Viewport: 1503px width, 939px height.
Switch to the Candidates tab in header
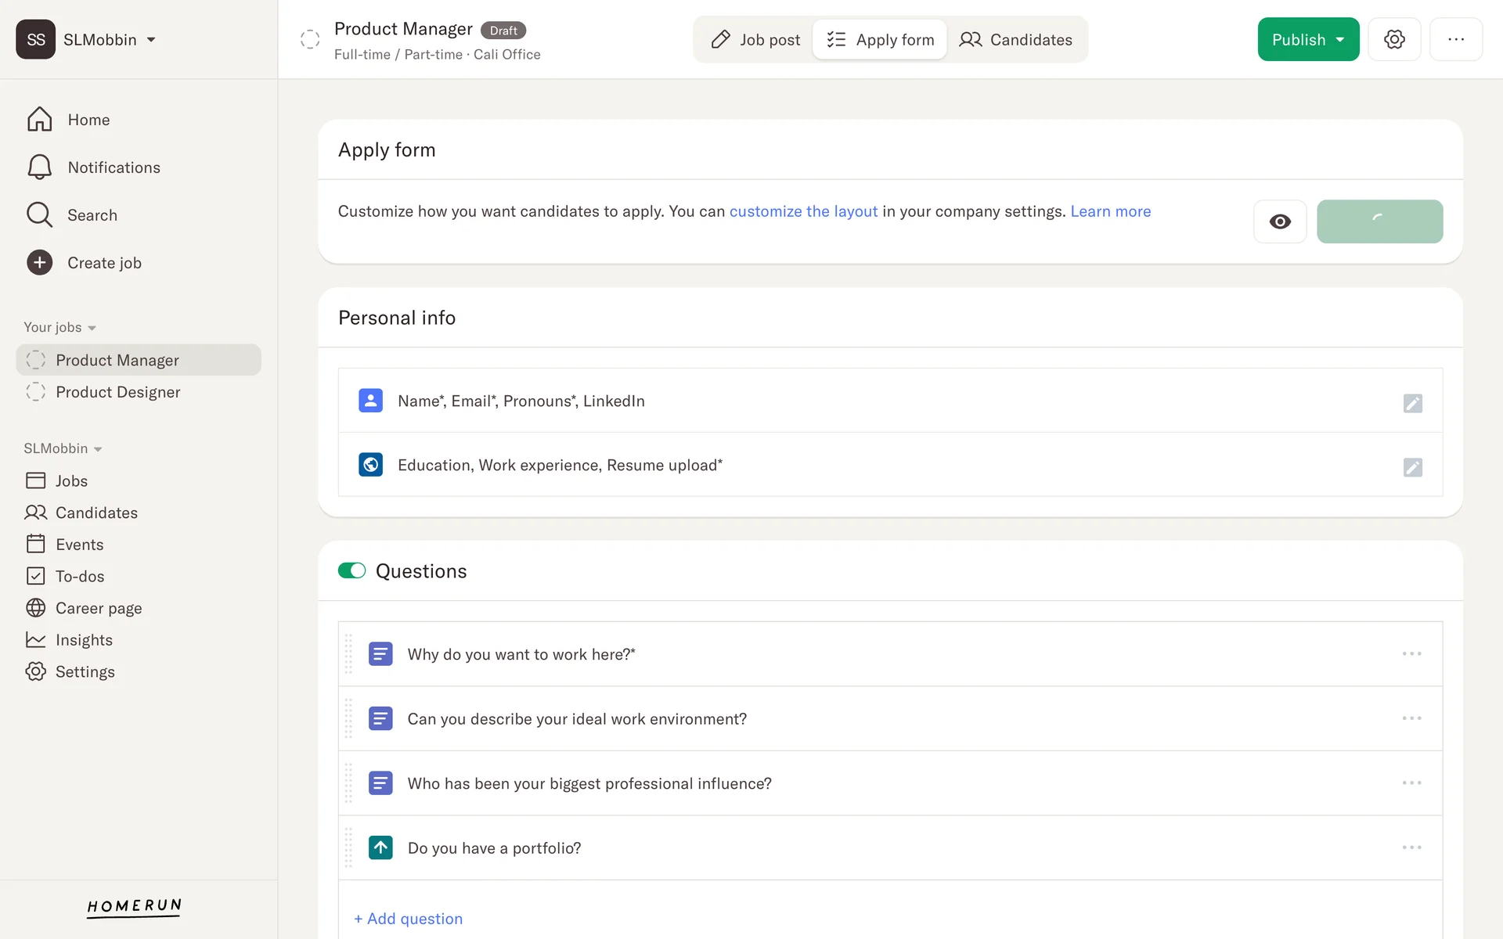1016,39
